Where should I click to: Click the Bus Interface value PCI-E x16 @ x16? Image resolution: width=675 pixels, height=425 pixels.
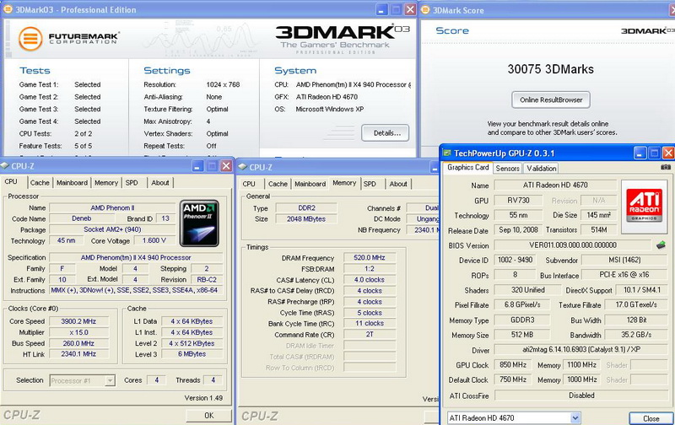(x=624, y=274)
